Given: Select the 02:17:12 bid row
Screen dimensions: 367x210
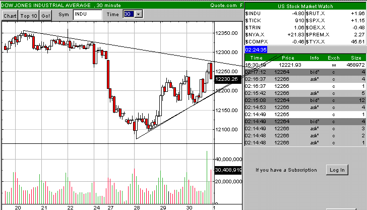Looking at the screenshot, I should (305, 72).
